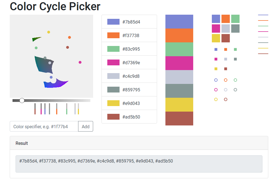
Task: Click the bottom brick-red block in the color column
Action: pos(179,119)
